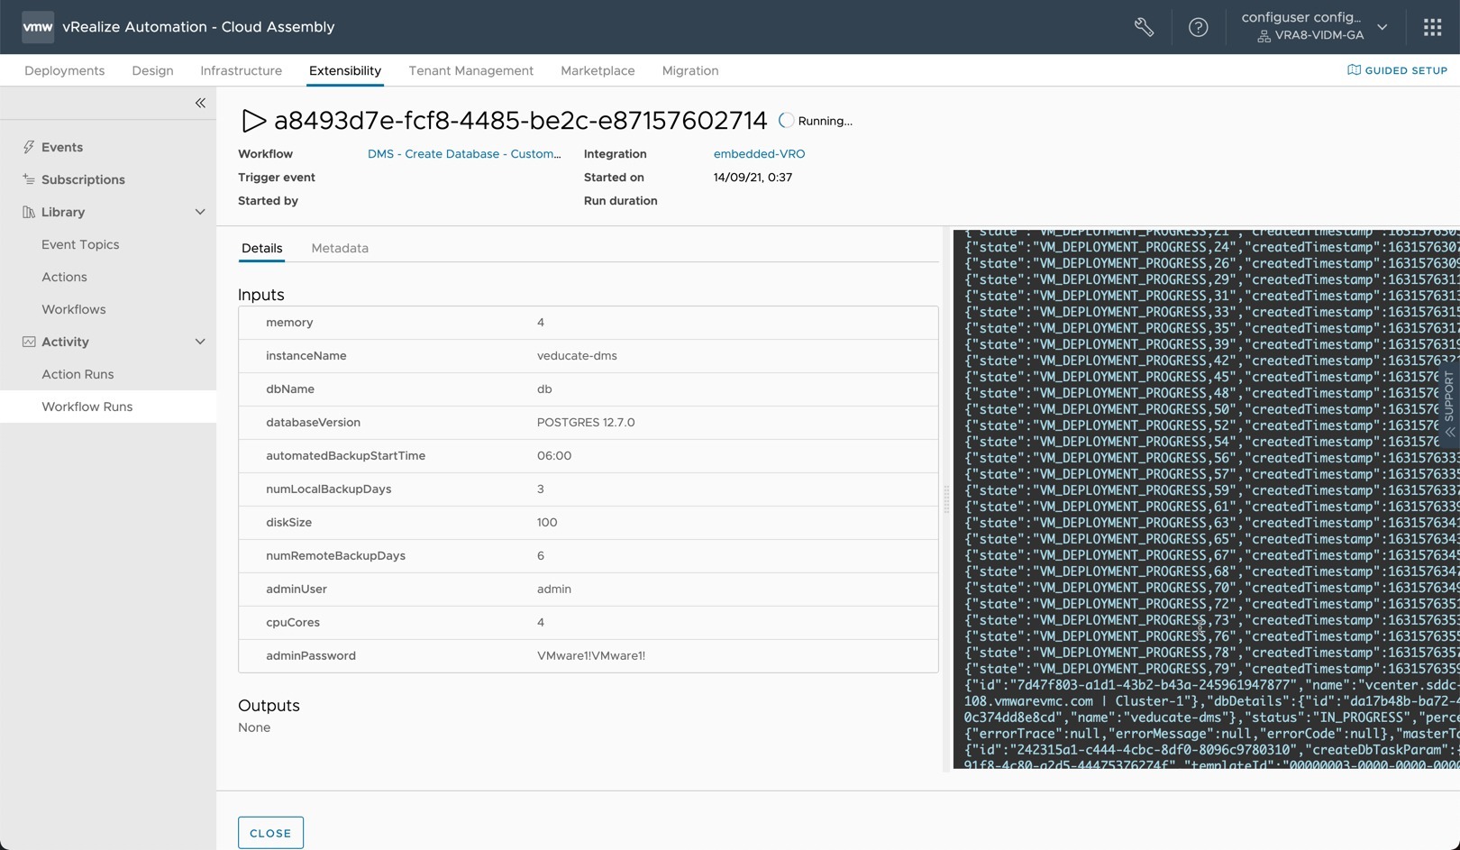Select Events via its lightning icon

pyautogui.click(x=30, y=146)
